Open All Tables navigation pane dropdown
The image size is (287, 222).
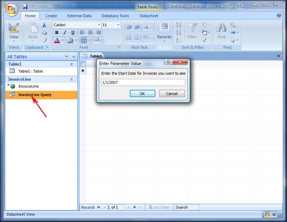coord(66,56)
